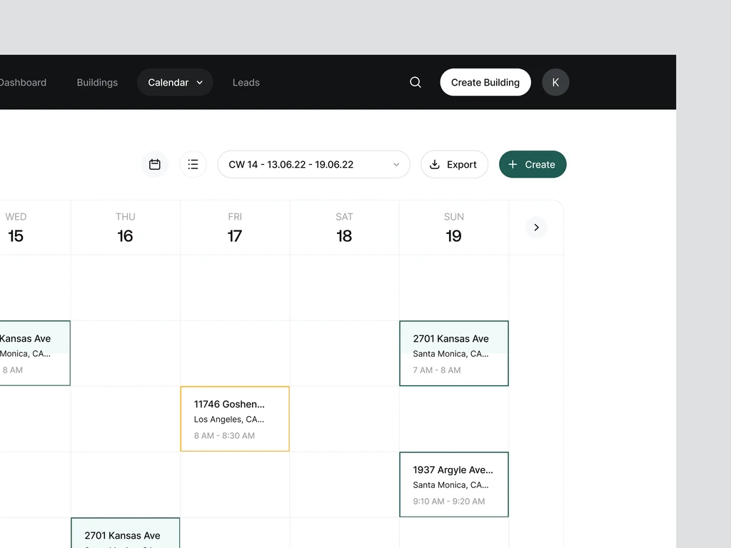731x548 pixels.
Task: Click the Create Building button
Action: [x=485, y=83]
